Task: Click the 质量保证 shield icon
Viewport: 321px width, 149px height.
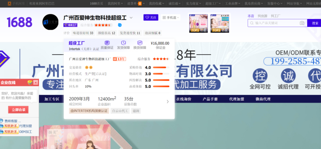Action: 107,43
